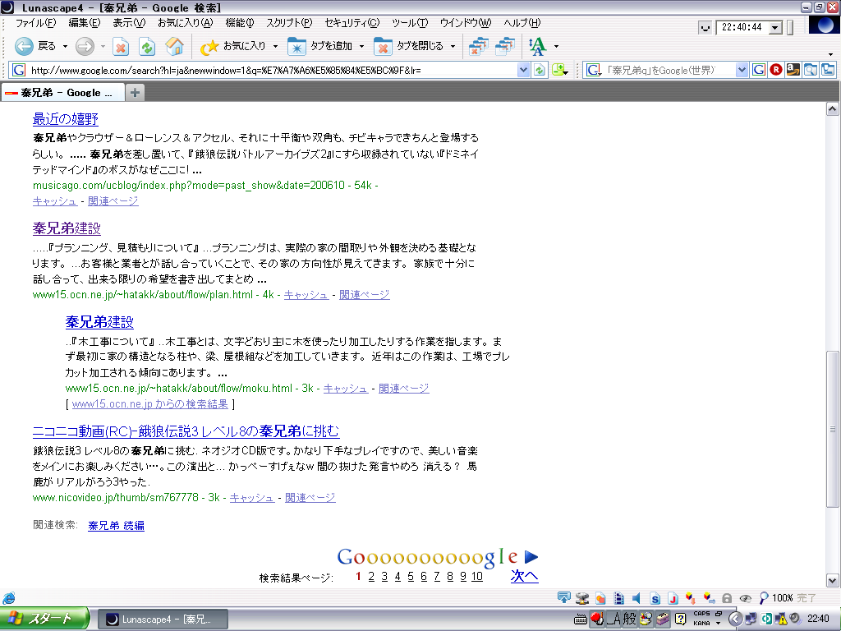Screen dimensions: 841x631
Task: Toggle video playback filmstrip icon in status bar
Action: (618, 598)
